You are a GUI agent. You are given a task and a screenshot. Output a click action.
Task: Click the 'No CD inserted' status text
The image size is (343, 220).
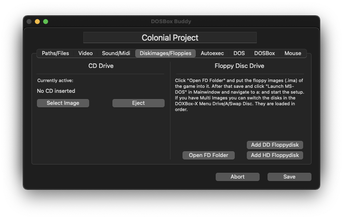click(56, 91)
